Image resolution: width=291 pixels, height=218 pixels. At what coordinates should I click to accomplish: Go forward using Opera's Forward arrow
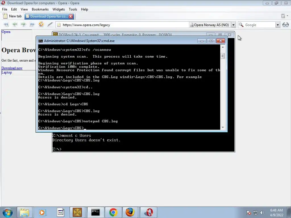[23, 24]
